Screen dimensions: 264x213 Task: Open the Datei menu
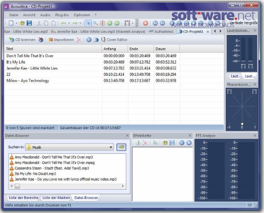point(14,15)
